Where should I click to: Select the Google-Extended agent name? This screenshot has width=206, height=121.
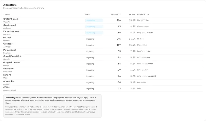12,62
